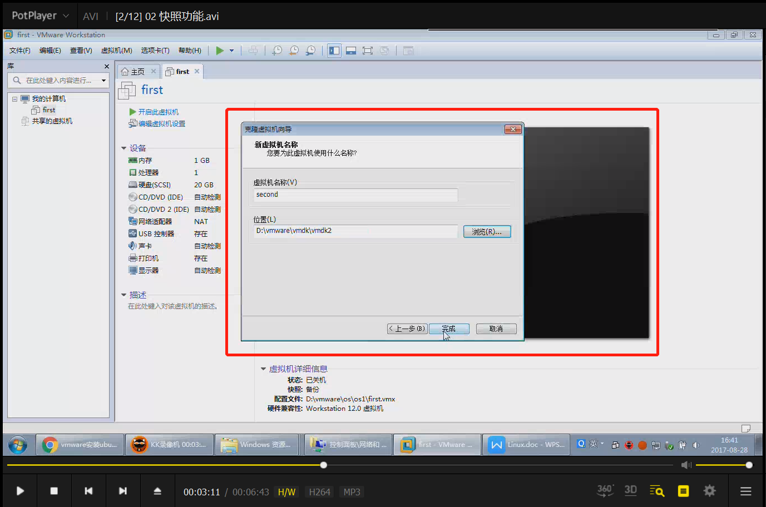Select 共享的虚拟机 in the library tree
This screenshot has width=766, height=507.
(52, 121)
